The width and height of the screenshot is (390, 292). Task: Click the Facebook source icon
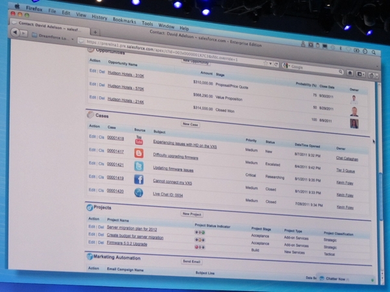(x=139, y=179)
